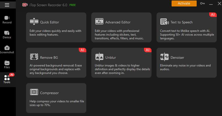Click the Quick Editor icon
Viewport: 222px width, 116px height.
pos(34,22)
